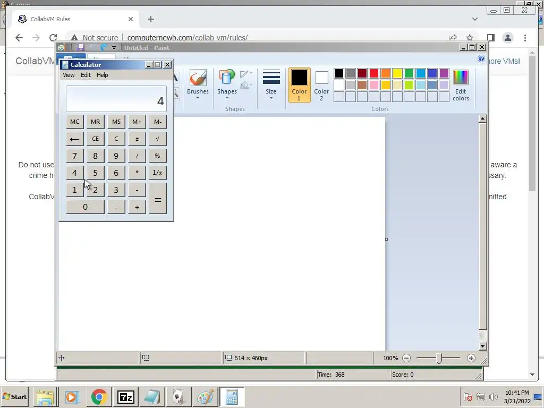This screenshot has width=544, height=408.
Task: Open Paint's Customize Quick Access Toolbar arrow
Action: pos(114,47)
